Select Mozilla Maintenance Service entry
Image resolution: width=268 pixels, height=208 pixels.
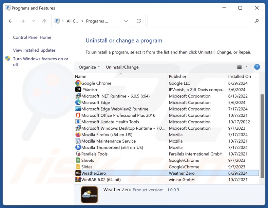[x=109, y=141]
